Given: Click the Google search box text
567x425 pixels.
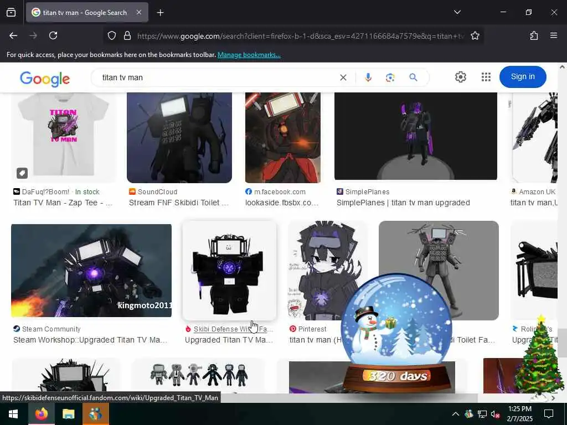Looking at the screenshot, I should click(122, 77).
